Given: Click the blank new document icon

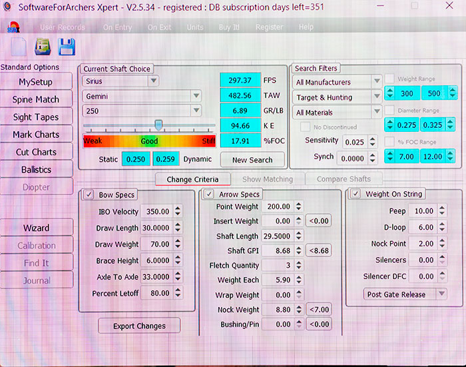Looking at the screenshot, I should pos(19,47).
